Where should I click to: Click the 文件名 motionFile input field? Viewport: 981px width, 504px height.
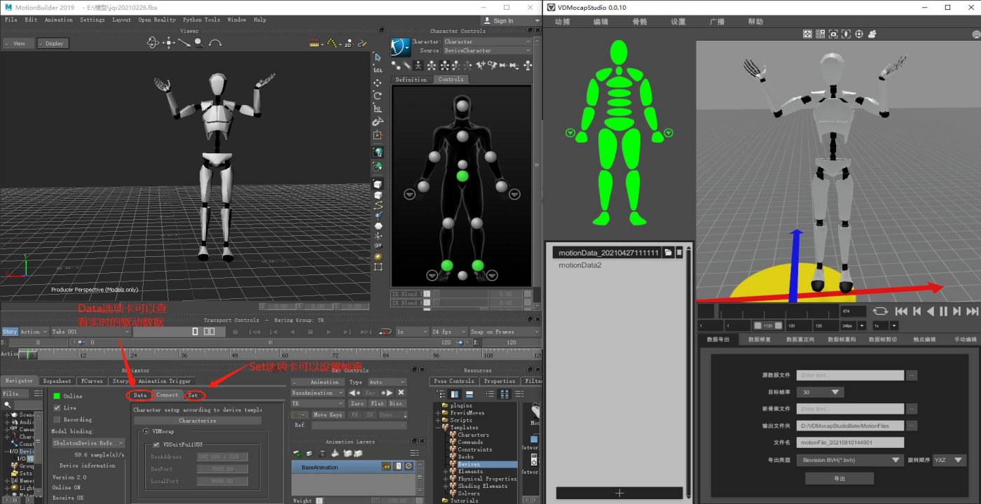tap(851, 442)
